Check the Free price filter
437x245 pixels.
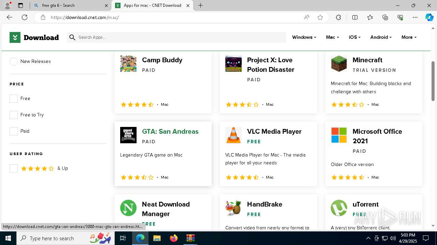pos(14,99)
